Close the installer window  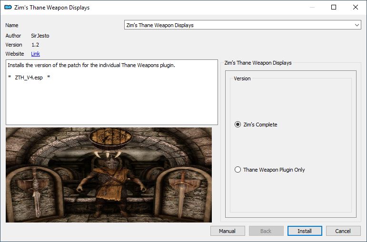click(x=356, y=7)
